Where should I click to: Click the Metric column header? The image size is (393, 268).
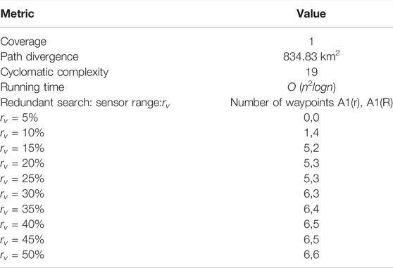coord(18,13)
